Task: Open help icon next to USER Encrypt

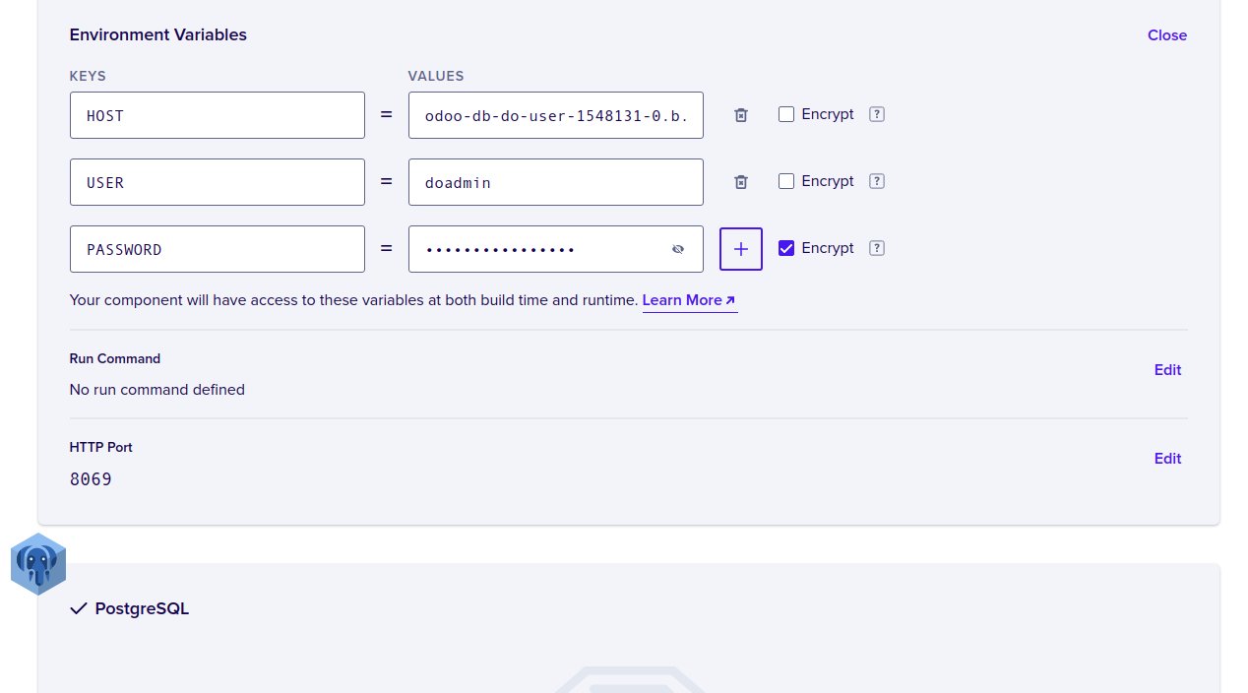Action: point(877,181)
